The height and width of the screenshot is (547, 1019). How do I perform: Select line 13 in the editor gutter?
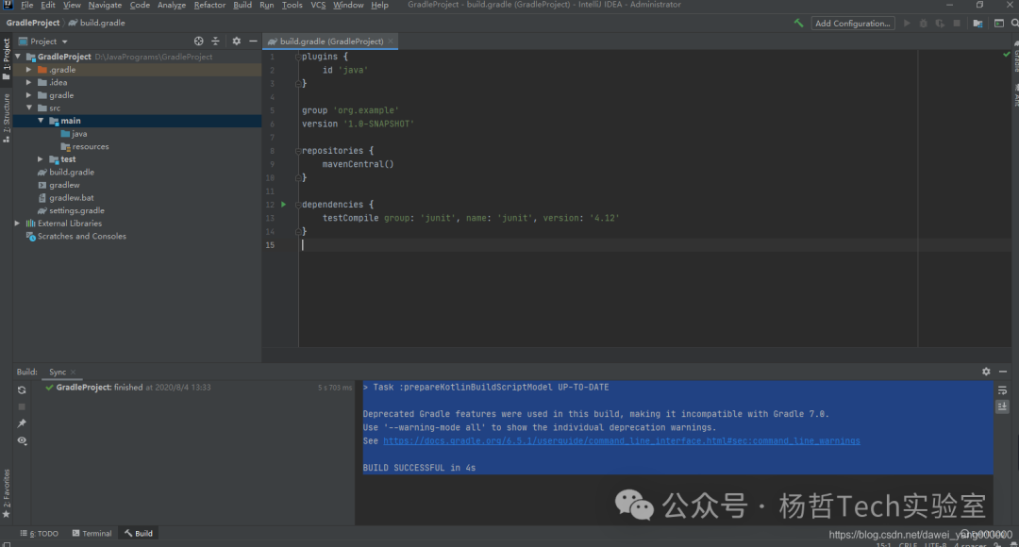click(270, 217)
